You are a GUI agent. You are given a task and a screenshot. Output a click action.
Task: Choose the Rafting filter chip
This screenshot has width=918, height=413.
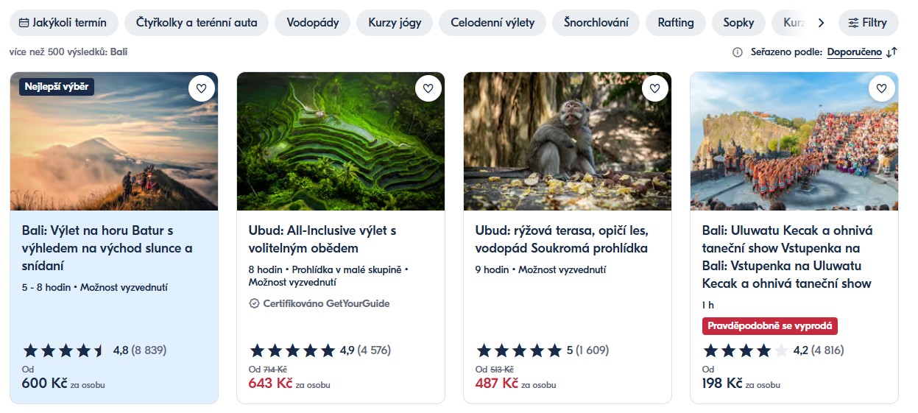[x=676, y=23]
